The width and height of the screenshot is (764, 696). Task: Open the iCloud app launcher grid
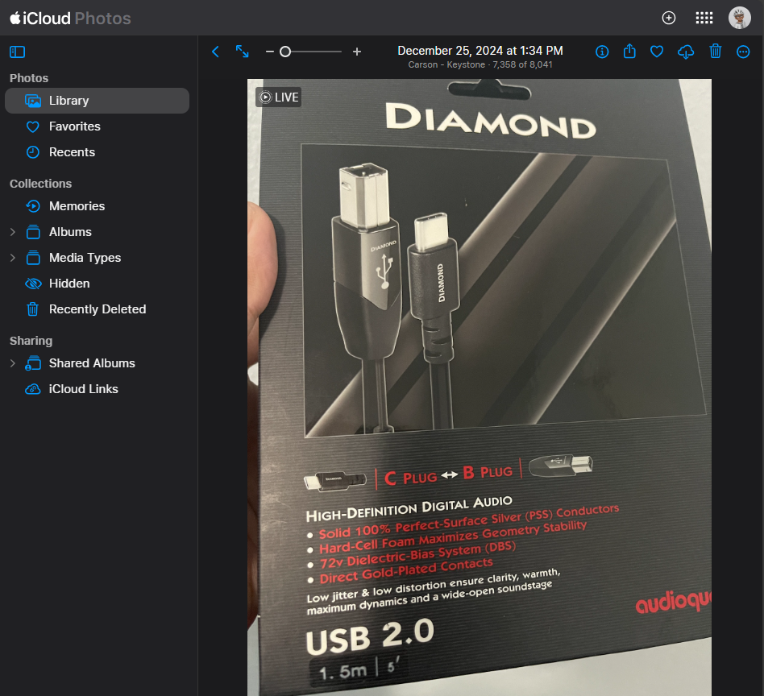tap(704, 18)
